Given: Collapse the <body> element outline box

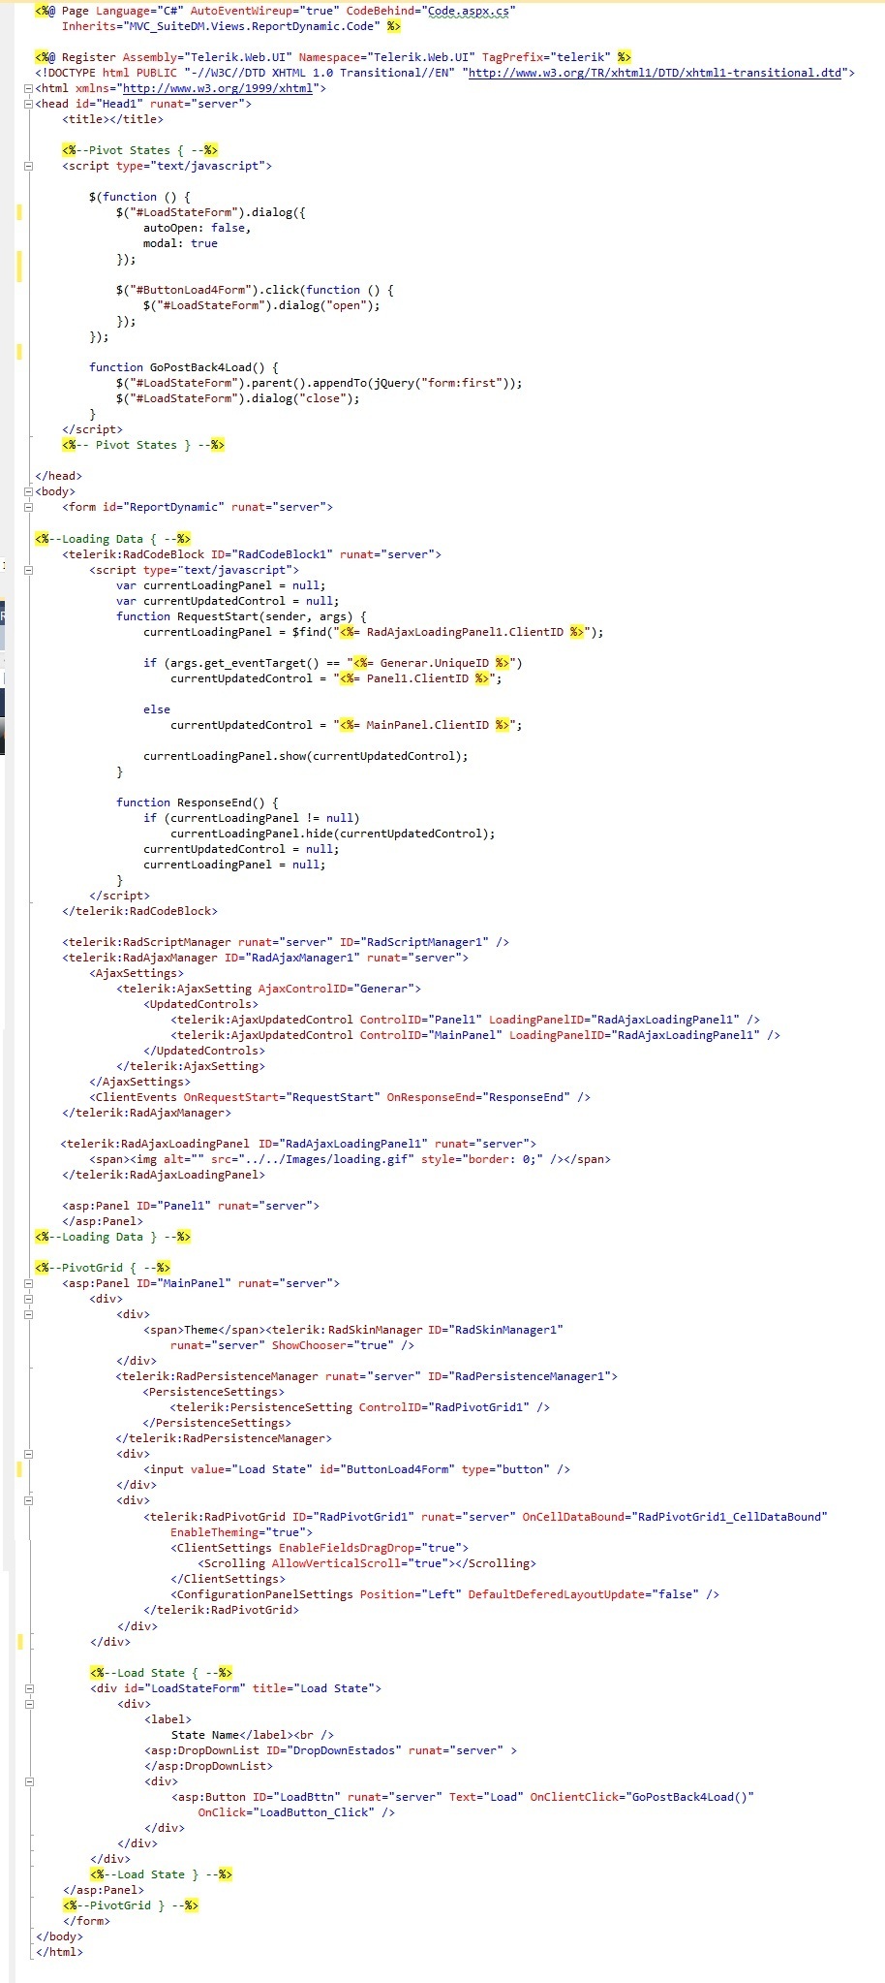Looking at the screenshot, I should pos(28,491).
